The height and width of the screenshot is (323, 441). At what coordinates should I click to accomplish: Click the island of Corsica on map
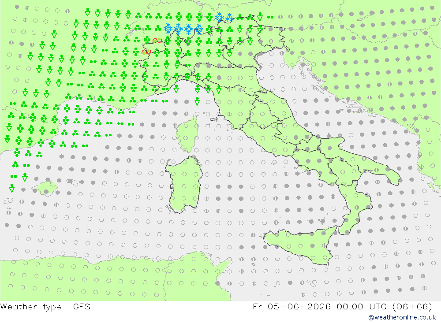point(187,134)
